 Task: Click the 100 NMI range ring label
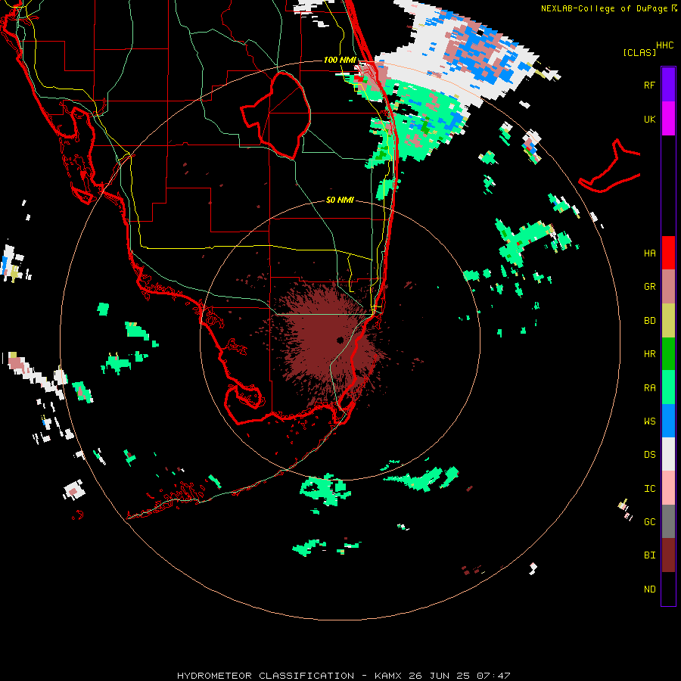tap(340, 60)
